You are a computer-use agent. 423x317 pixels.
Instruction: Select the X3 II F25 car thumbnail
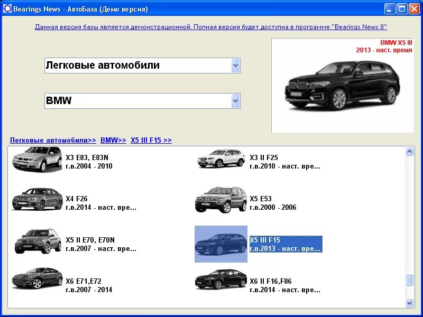(x=220, y=159)
